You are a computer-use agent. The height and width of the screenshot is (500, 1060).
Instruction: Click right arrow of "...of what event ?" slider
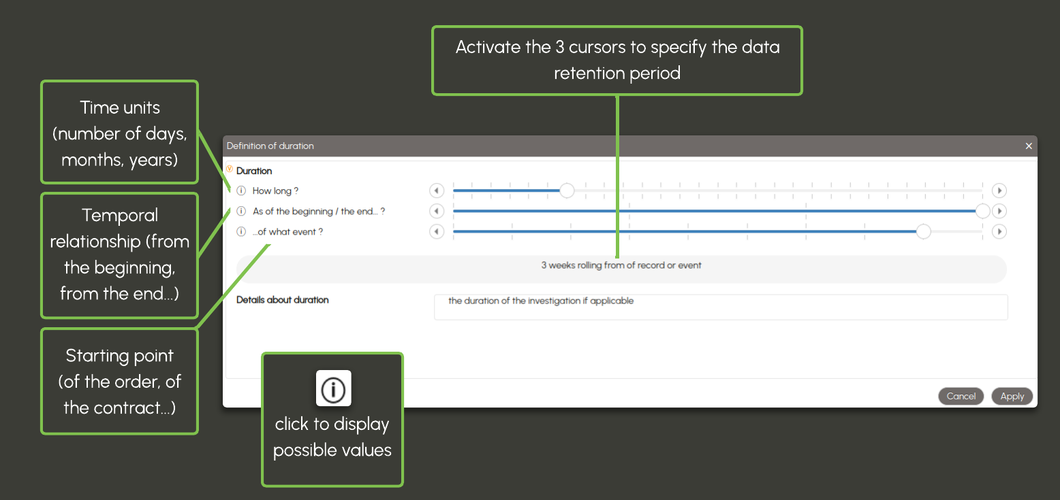999,232
